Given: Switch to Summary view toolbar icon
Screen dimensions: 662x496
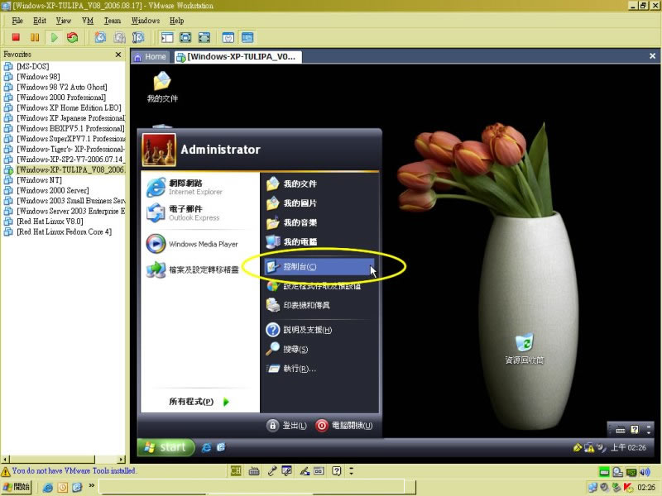Looking at the screenshot, I should click(228, 37).
